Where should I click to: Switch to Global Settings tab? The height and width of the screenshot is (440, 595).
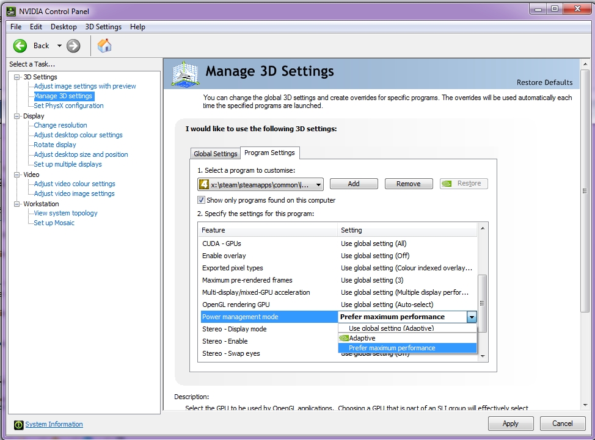(x=215, y=154)
